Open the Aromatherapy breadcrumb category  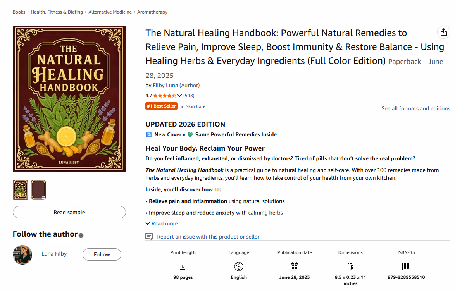152,12
